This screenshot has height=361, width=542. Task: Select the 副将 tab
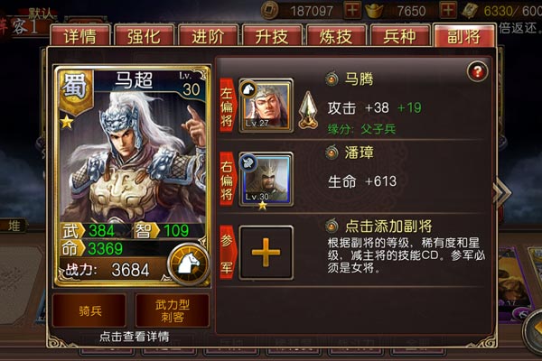pyautogui.click(x=464, y=35)
